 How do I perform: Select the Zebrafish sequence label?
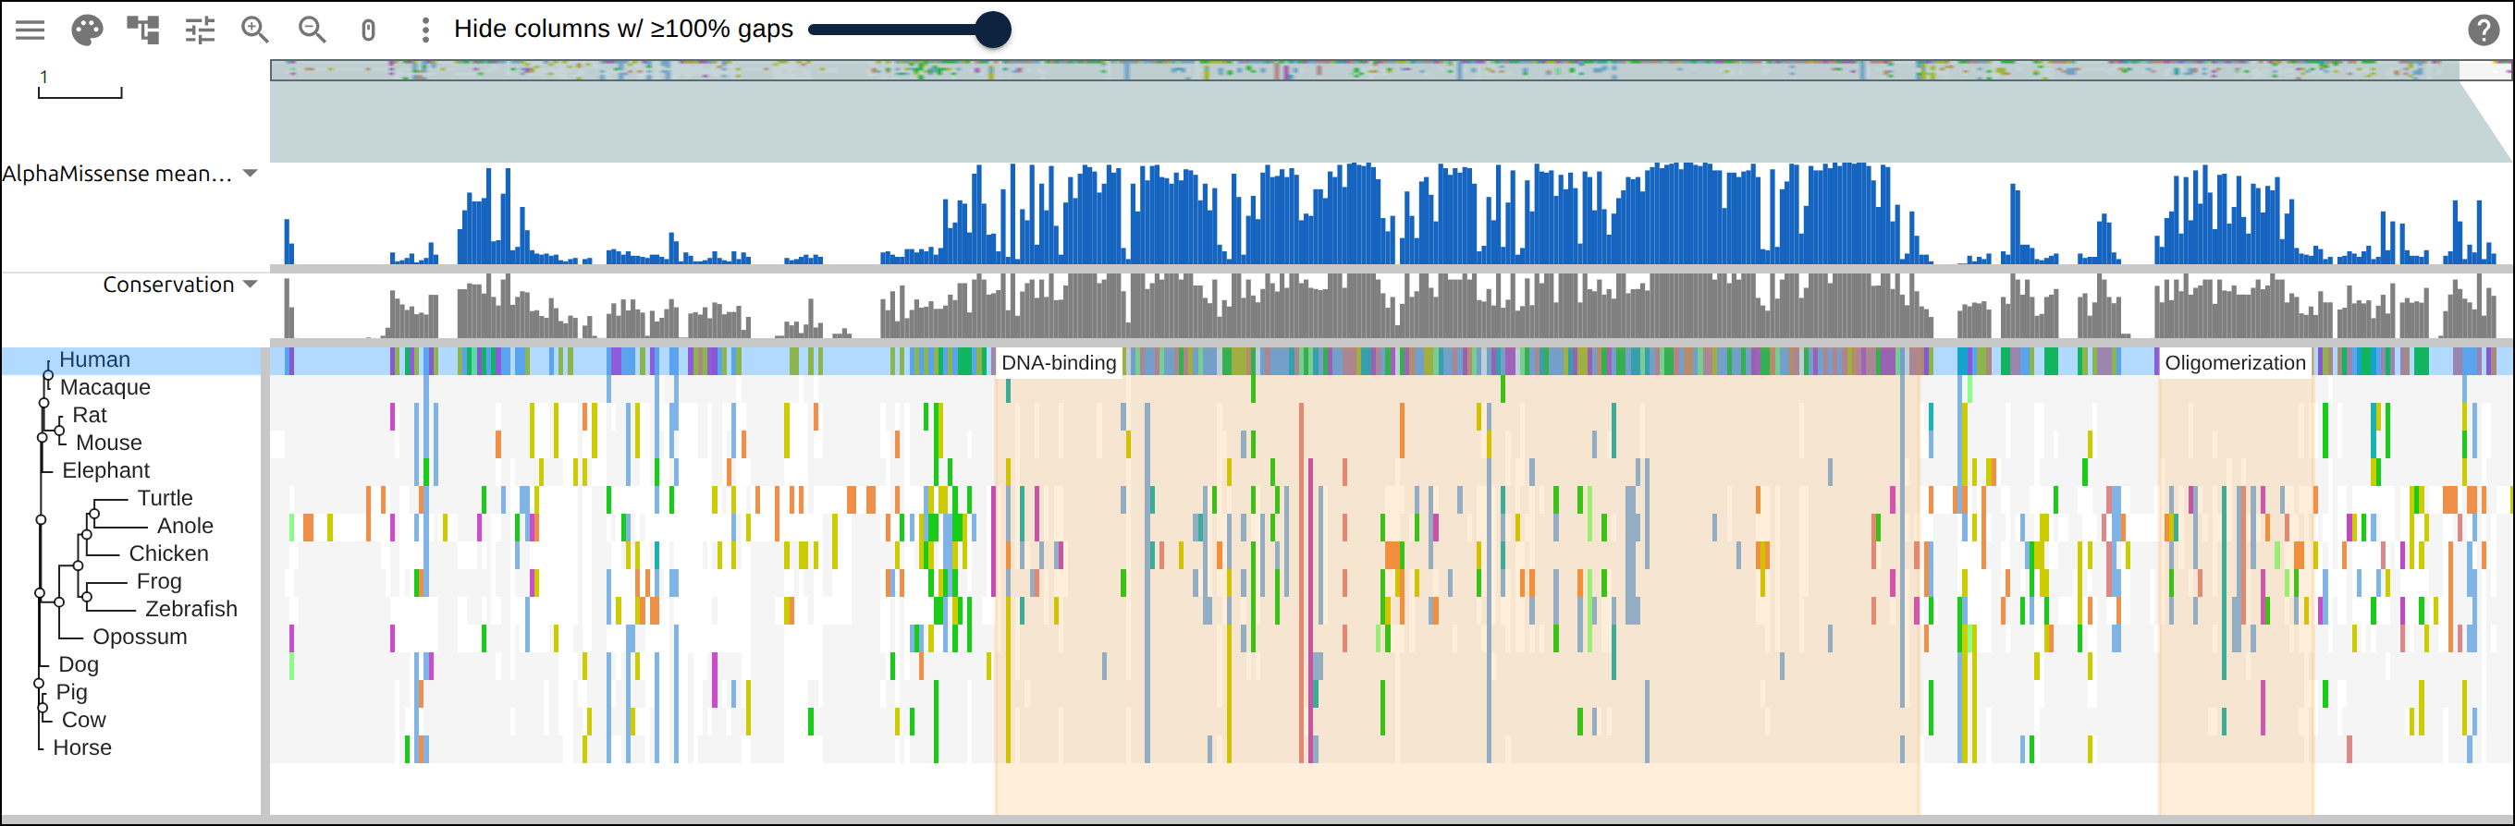[191, 609]
